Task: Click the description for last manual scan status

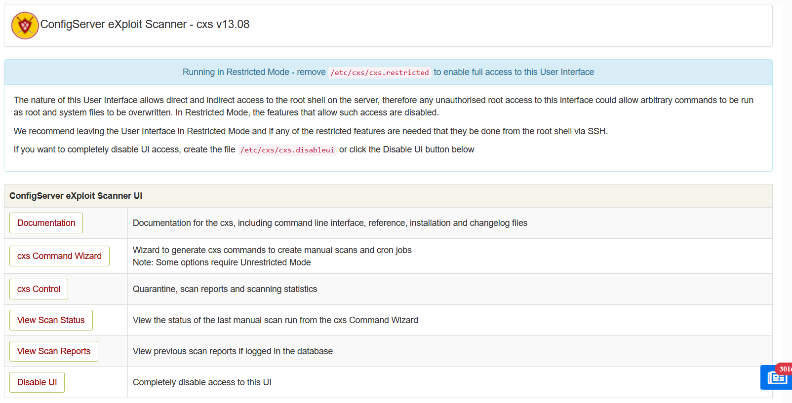Action: pos(275,320)
